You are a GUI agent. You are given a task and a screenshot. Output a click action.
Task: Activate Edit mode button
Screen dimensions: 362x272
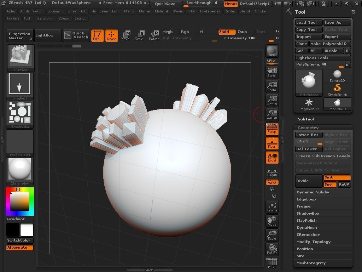pyautogui.click(x=98, y=35)
